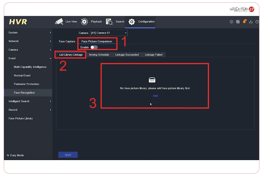Open the information icon in top bar
263x176 pixels.
click(231, 22)
